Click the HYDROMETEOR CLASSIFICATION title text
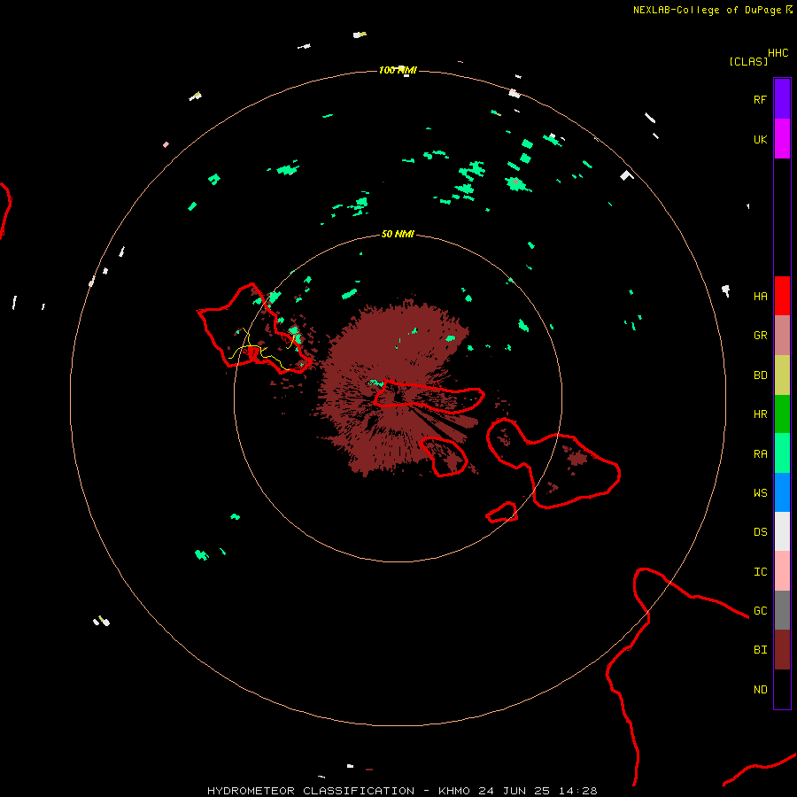Image resolution: width=797 pixels, height=797 pixels. point(311,791)
